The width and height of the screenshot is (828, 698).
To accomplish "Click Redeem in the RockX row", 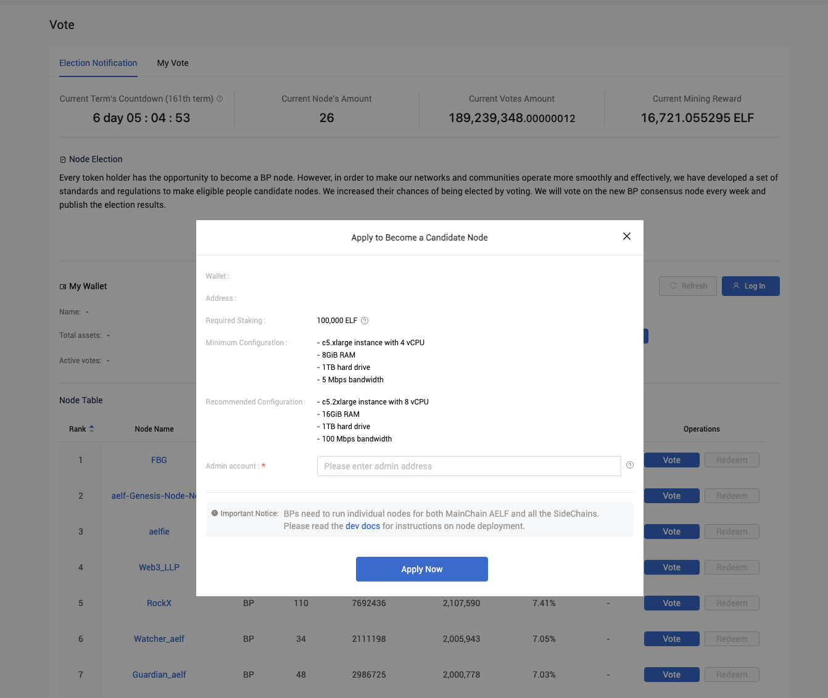I will (732, 603).
